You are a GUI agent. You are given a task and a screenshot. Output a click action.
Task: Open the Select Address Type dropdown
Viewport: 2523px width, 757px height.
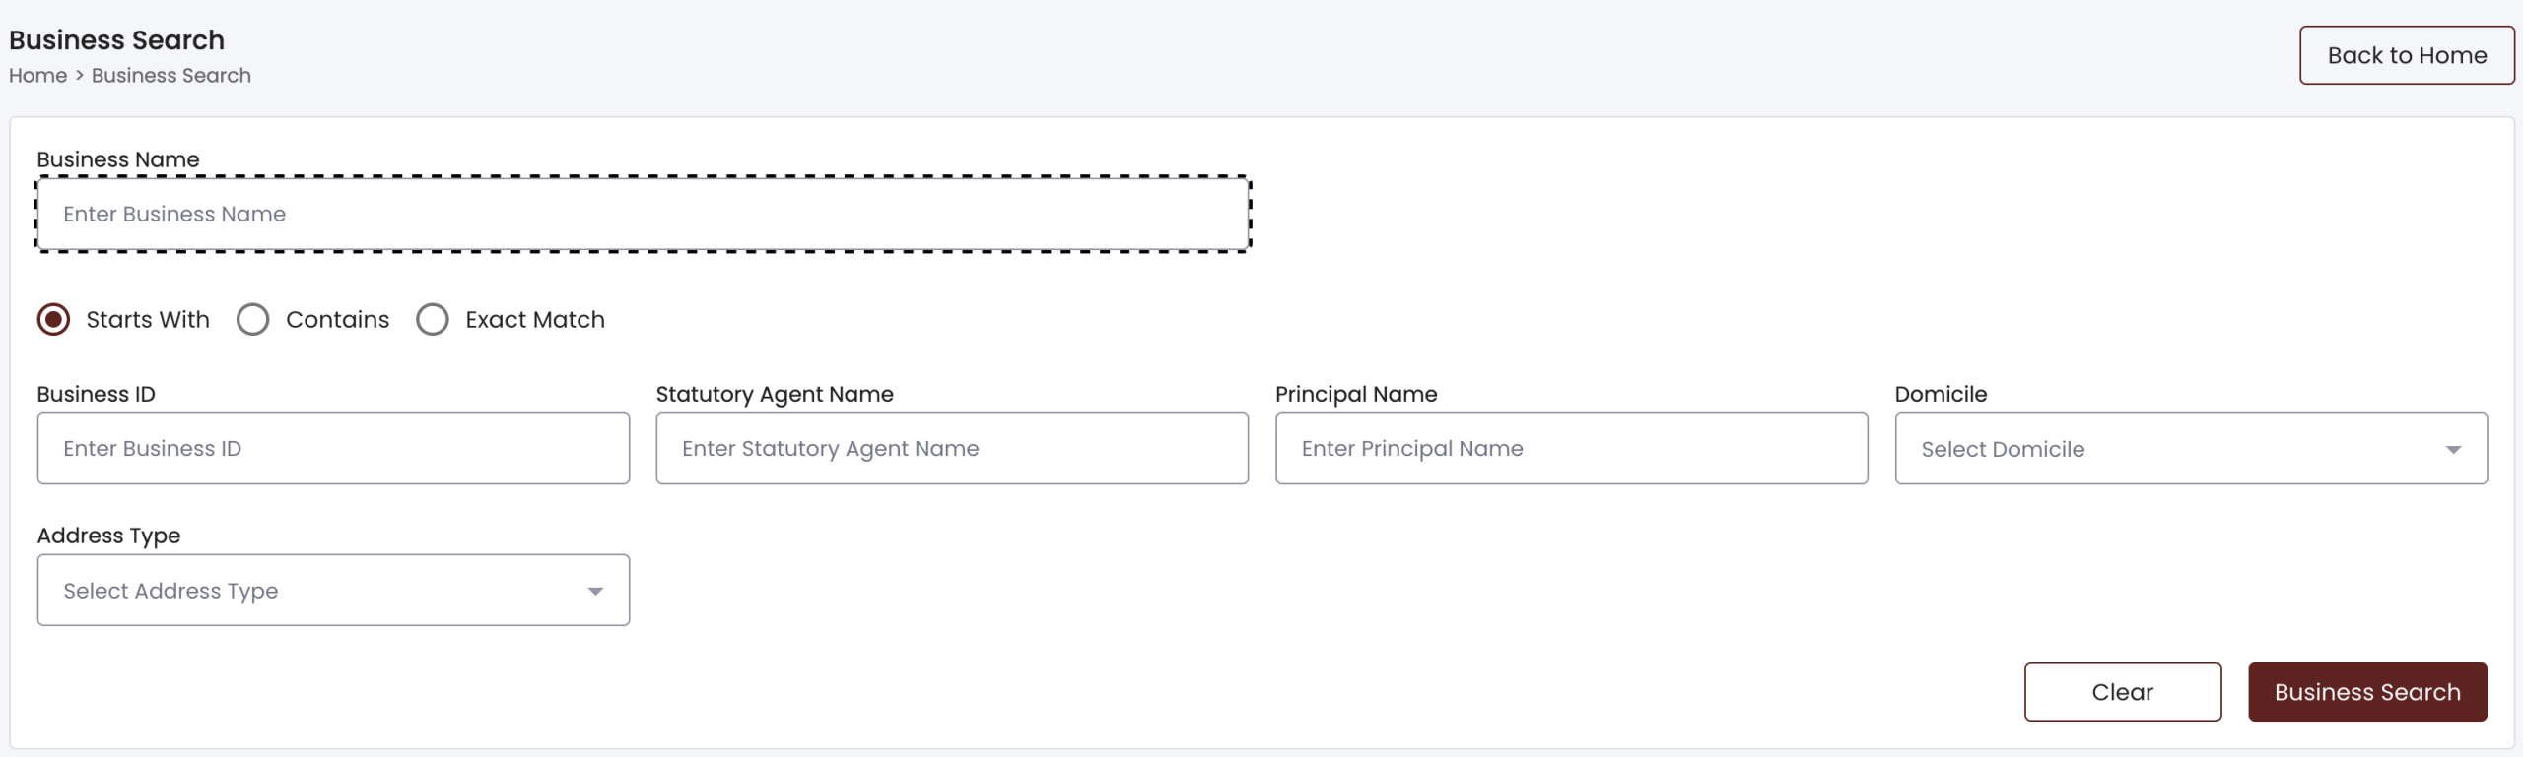(315, 591)
